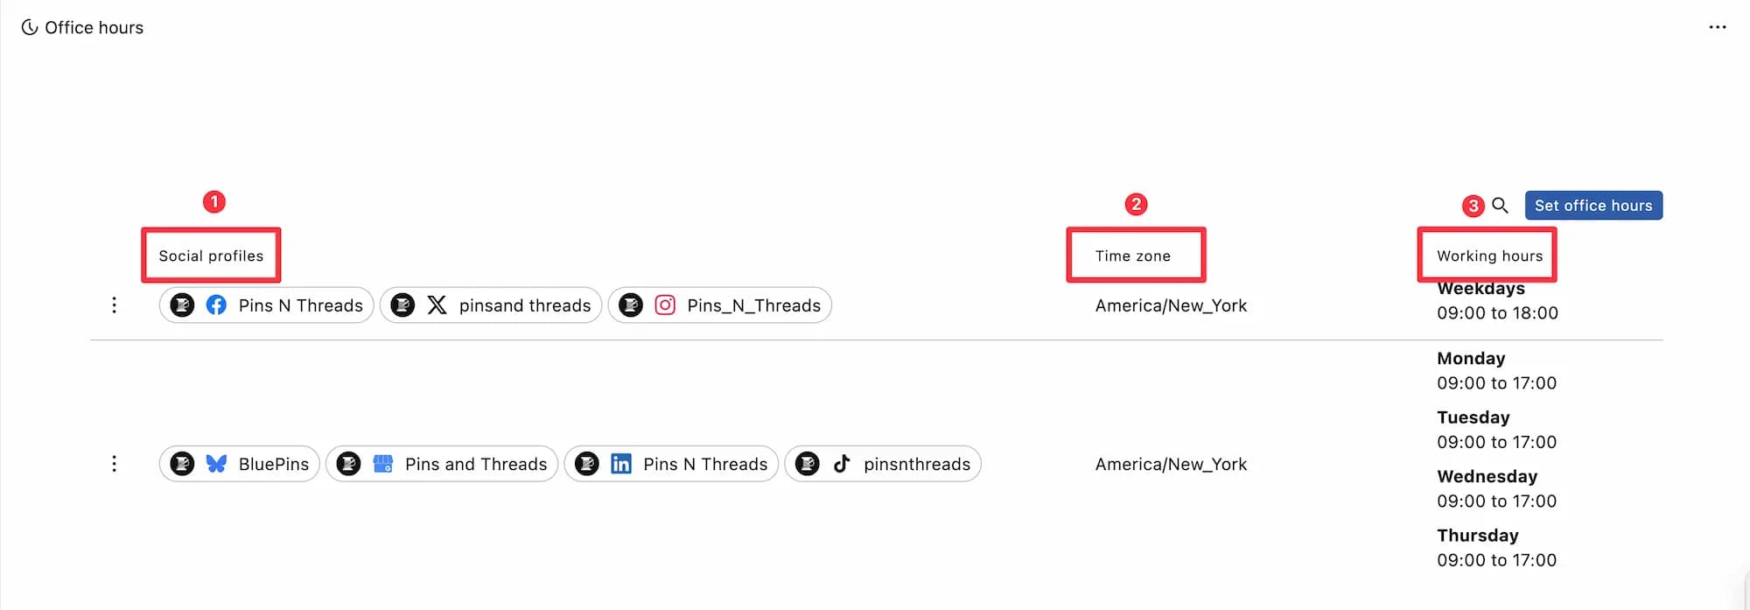The width and height of the screenshot is (1750, 610).
Task: Click the LinkedIn icon for Pins N Threads
Action: (x=620, y=464)
